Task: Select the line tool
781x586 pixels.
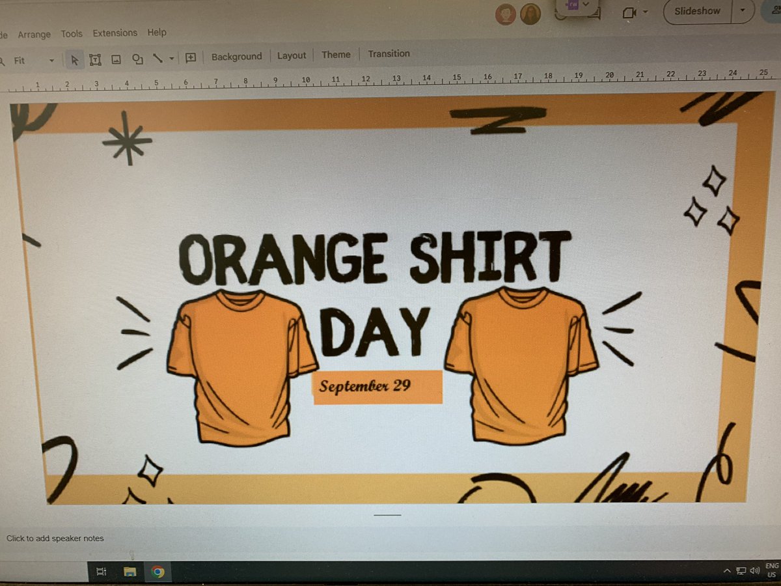Action: 158,59
